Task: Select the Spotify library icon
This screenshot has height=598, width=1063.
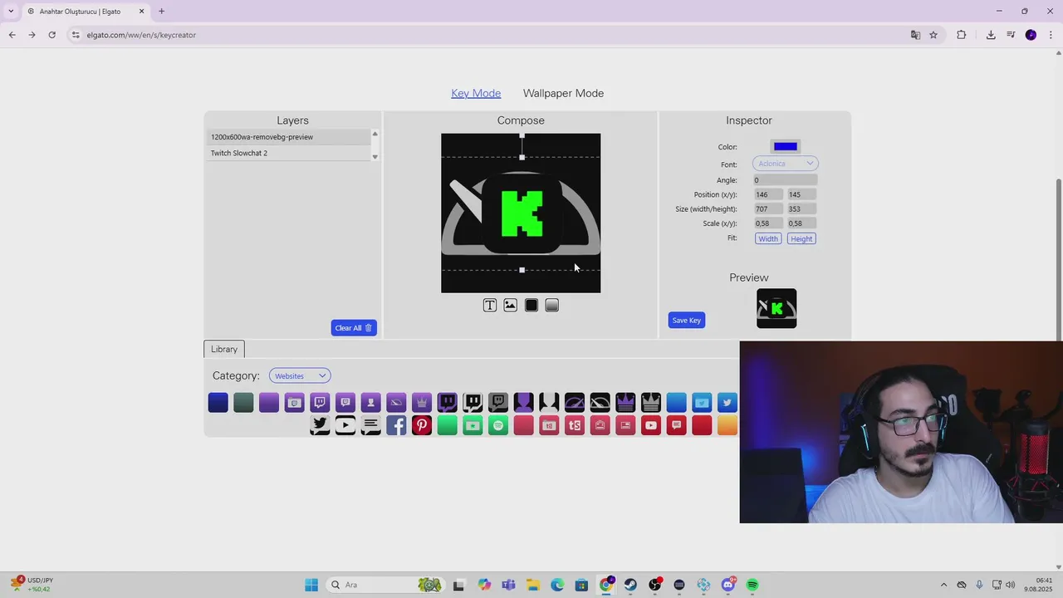Action: point(498,426)
